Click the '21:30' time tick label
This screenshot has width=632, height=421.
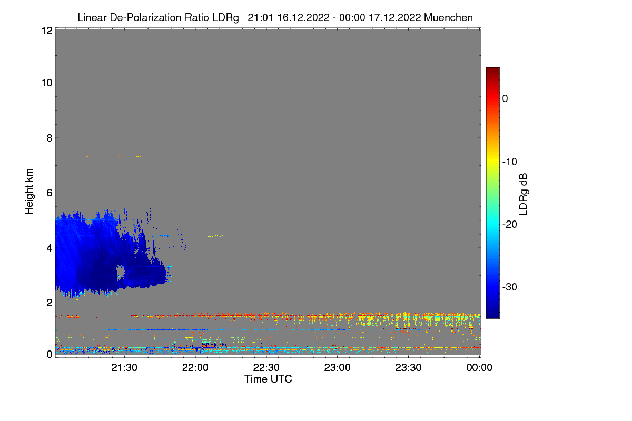pos(124,368)
